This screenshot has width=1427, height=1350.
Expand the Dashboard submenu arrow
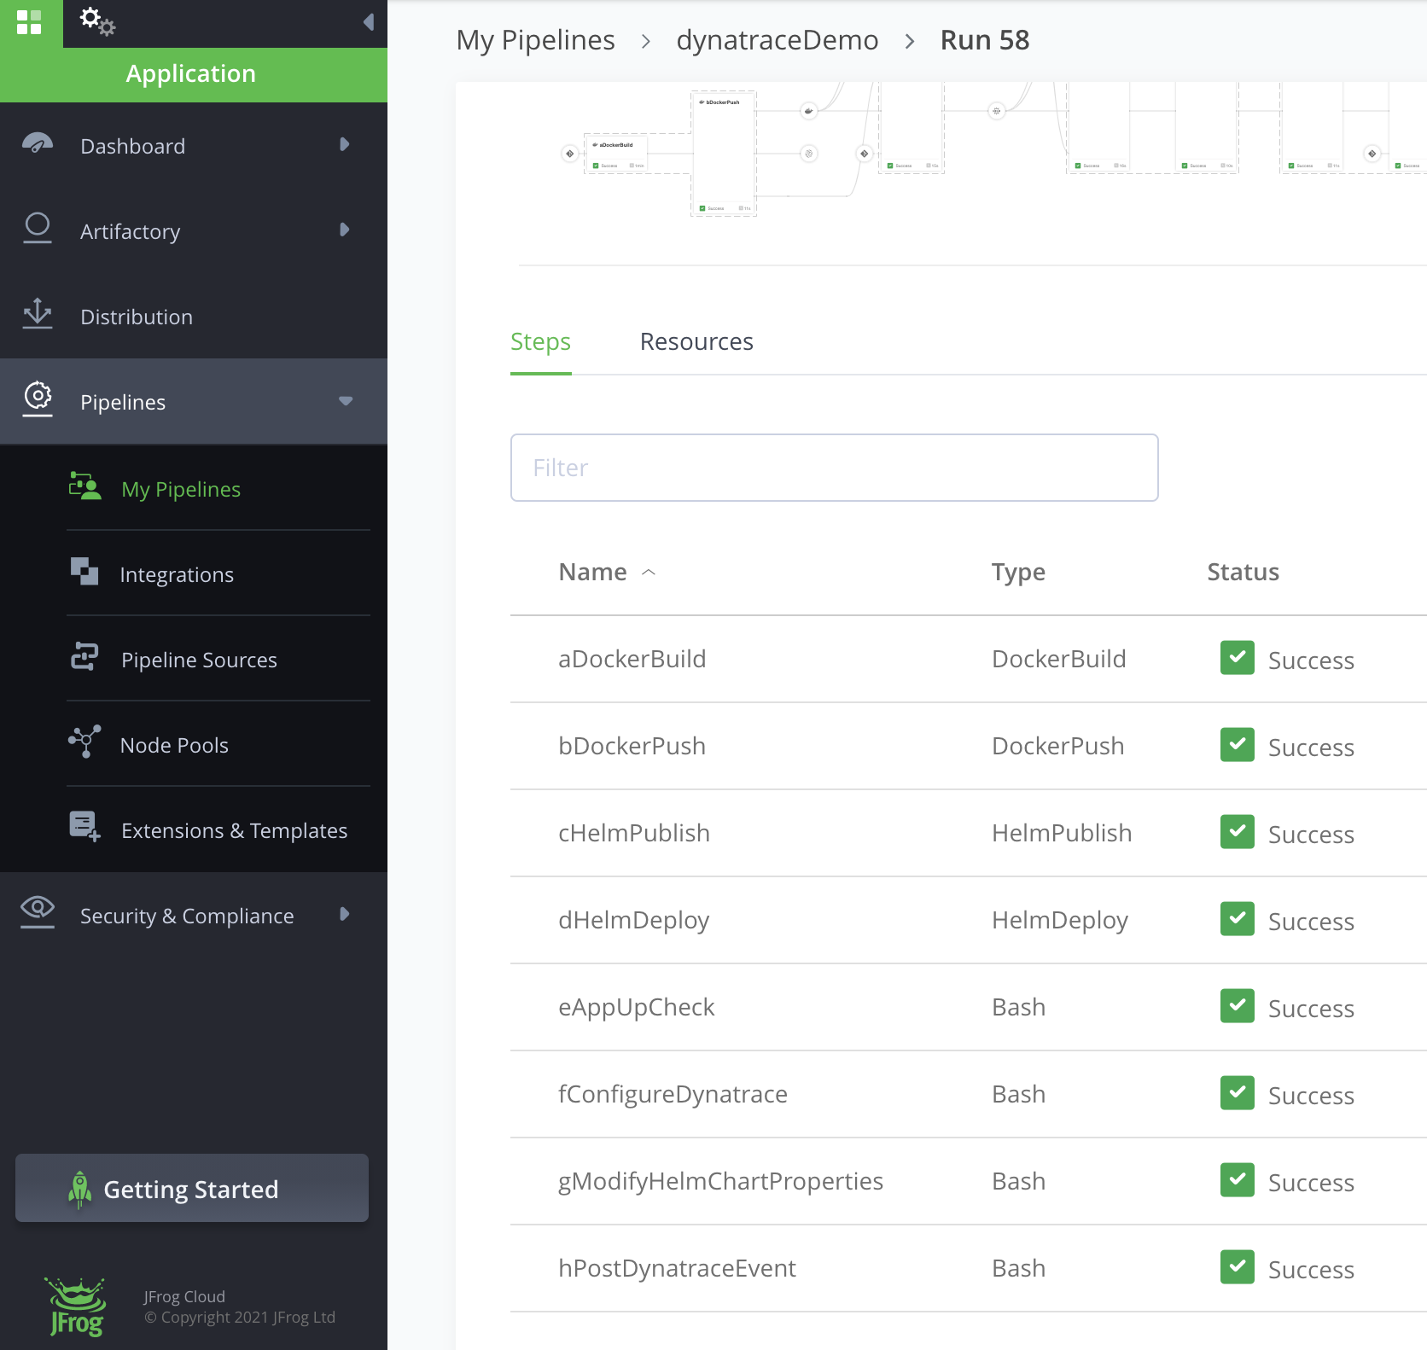tap(345, 144)
